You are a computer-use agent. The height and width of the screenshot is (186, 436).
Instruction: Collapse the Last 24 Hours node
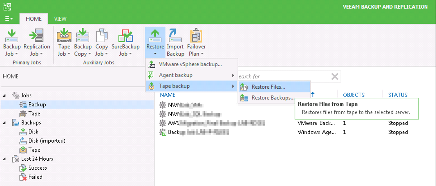(x=4, y=159)
